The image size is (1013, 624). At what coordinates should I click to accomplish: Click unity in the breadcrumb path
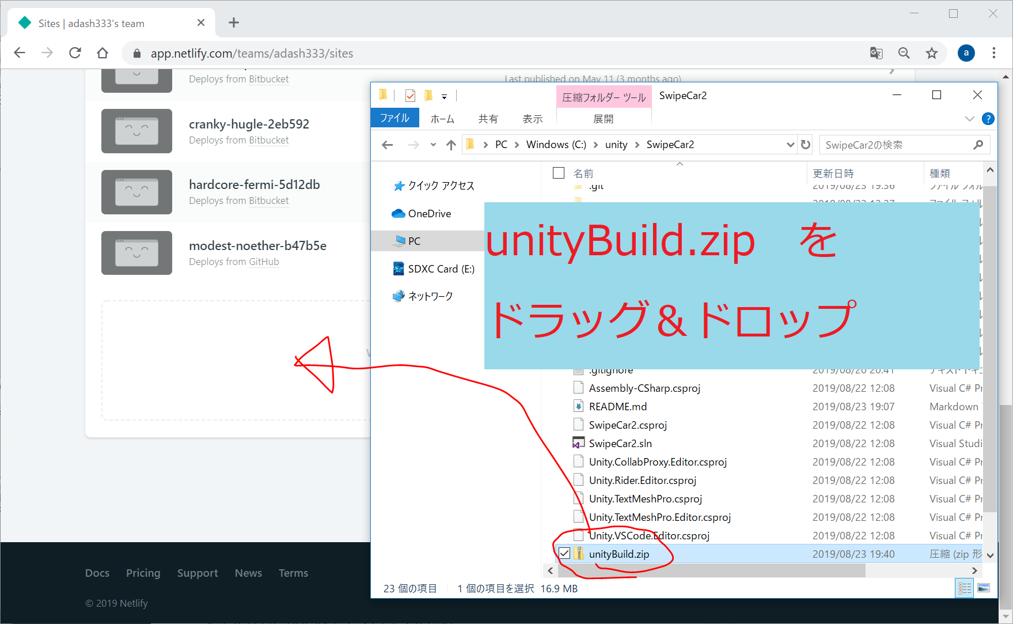(616, 145)
